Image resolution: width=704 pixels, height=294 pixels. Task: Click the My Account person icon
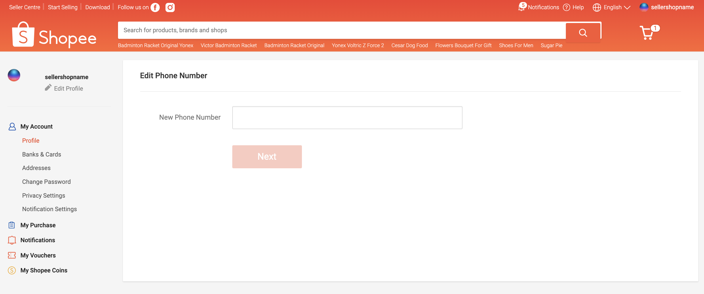(x=12, y=127)
